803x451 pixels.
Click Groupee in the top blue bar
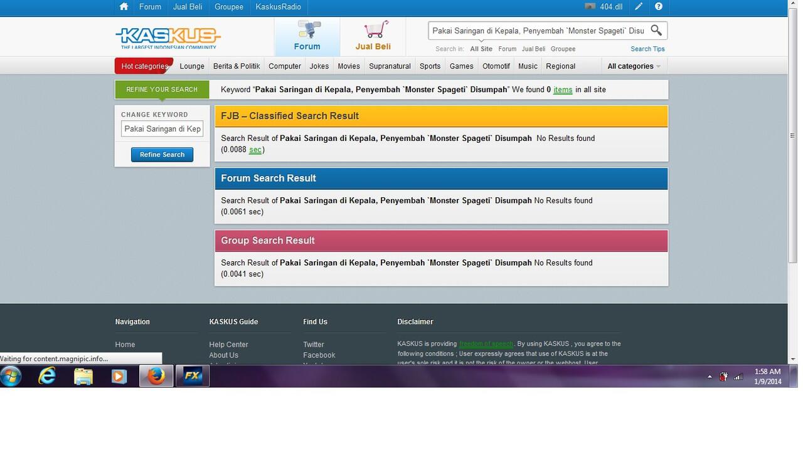coord(229,7)
